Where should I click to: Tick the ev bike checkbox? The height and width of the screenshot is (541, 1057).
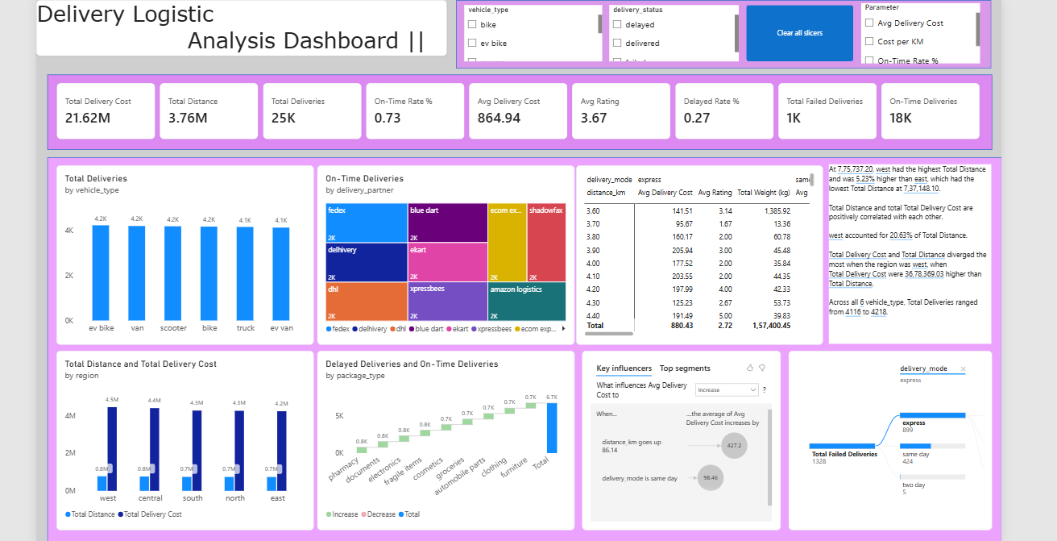[472, 43]
